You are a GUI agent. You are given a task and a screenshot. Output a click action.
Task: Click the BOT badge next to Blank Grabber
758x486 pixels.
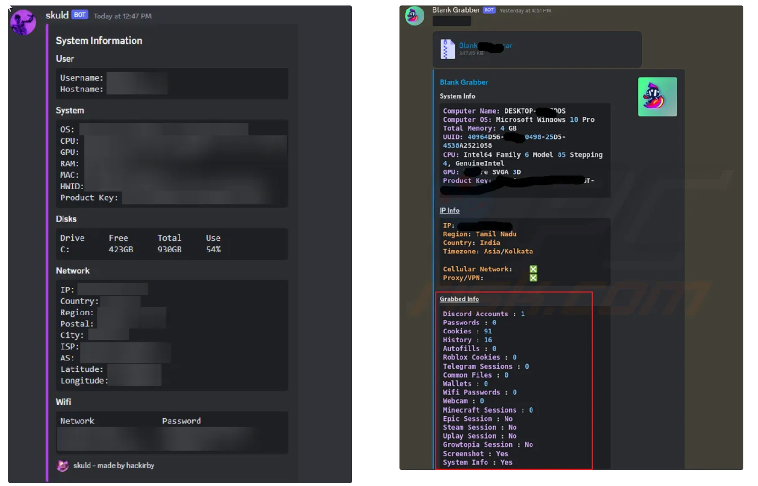tap(489, 10)
